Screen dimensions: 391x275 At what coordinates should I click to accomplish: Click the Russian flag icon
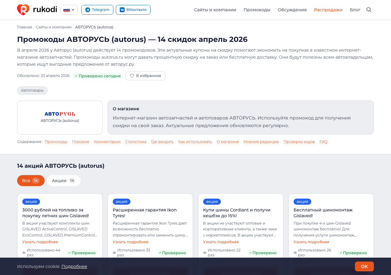pyautogui.click(x=66, y=10)
